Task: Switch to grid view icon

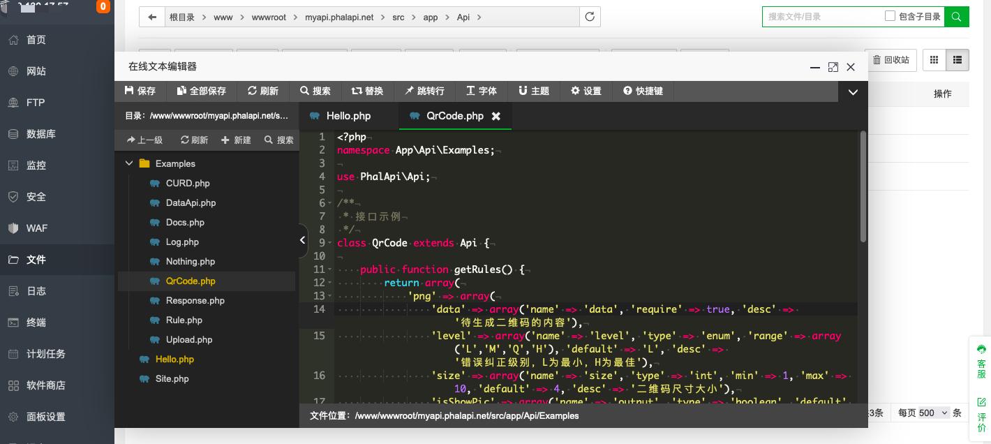Action: (x=934, y=60)
